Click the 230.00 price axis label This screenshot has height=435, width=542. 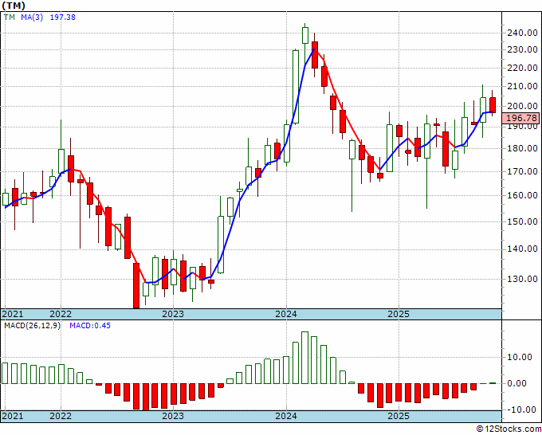pyautogui.click(x=522, y=49)
